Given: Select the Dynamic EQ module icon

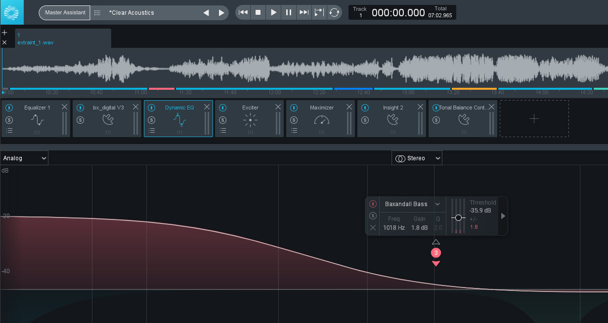Looking at the screenshot, I should pos(179,120).
